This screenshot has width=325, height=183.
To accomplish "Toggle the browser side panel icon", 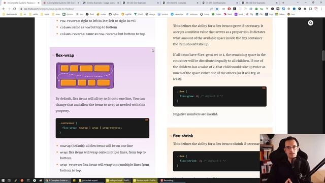I will point(310,9).
